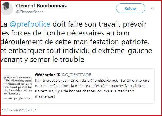Open the quoted tweet text body
The image size is (162, 116).
(92, 88)
